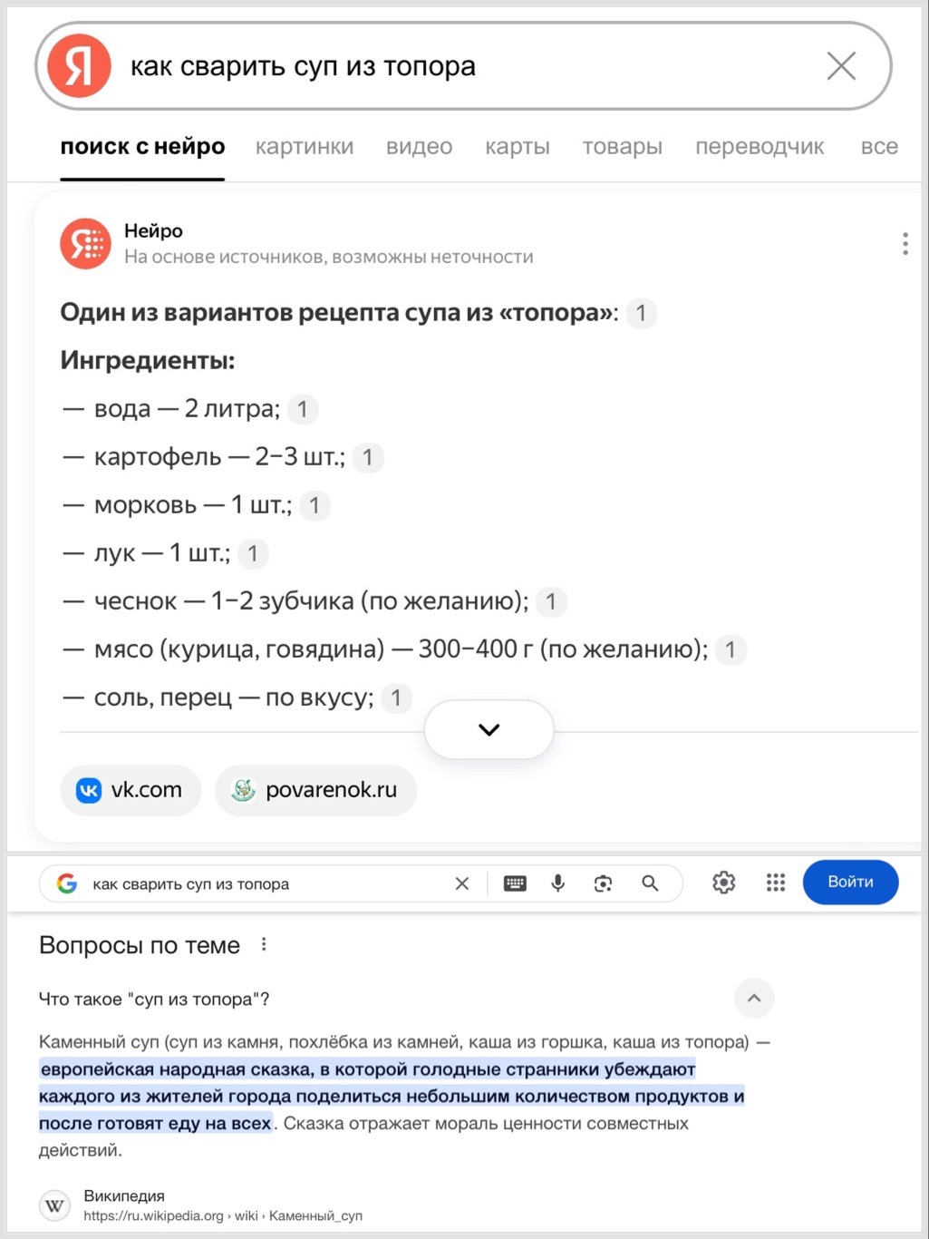
Task: Click into the Google search input field
Action: (263, 883)
